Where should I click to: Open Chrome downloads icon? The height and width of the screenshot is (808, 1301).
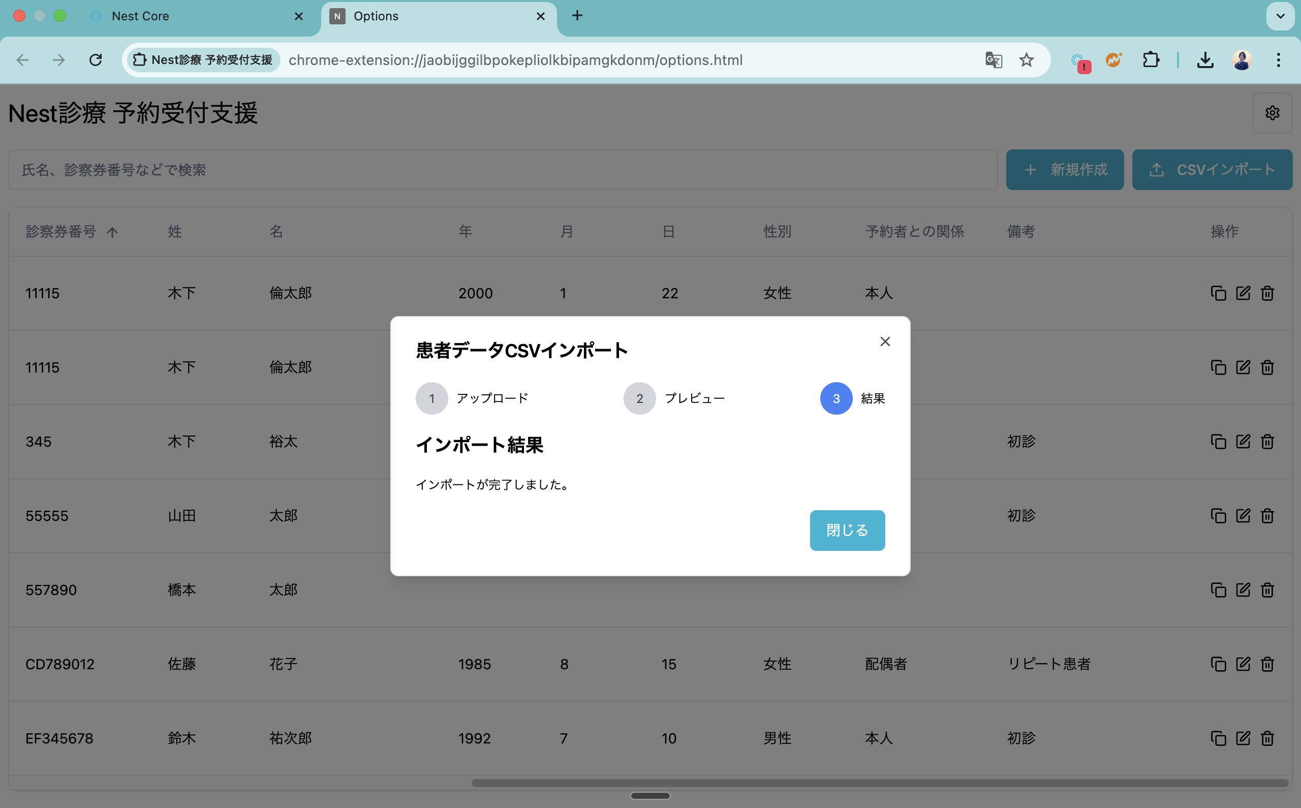click(x=1205, y=60)
